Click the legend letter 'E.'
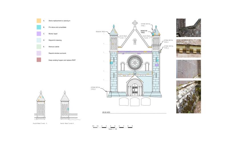Image resolution: width=228 pixels, height=151 pixels. (x=44, y=47)
